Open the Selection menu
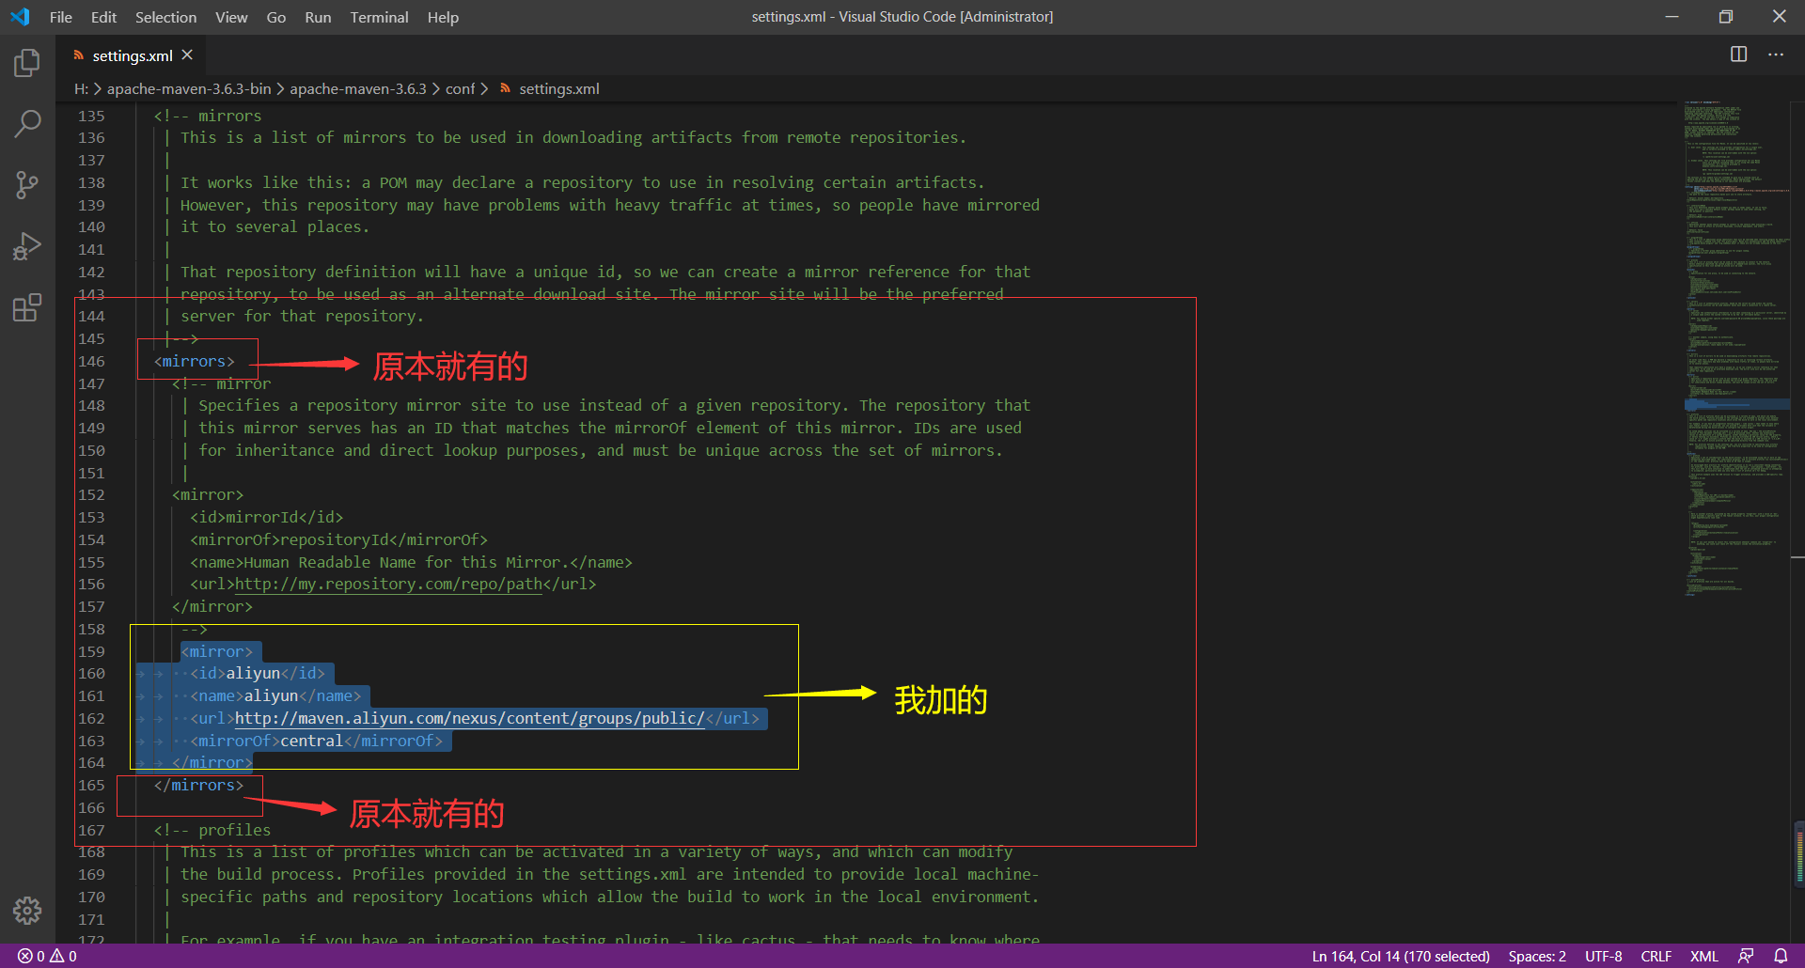Screen dimensions: 1805x968 [x=165, y=17]
